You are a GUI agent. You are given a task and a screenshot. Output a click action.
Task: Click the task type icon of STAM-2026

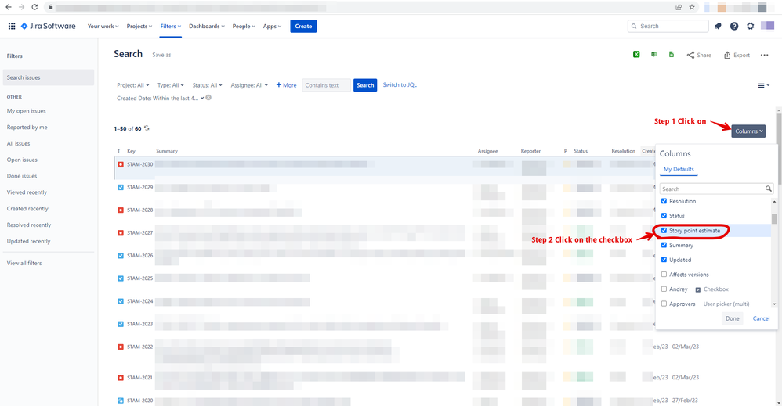(x=120, y=256)
